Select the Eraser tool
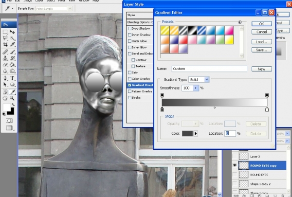The width and height of the screenshot is (292, 197). pyautogui.click(x=5, y=65)
